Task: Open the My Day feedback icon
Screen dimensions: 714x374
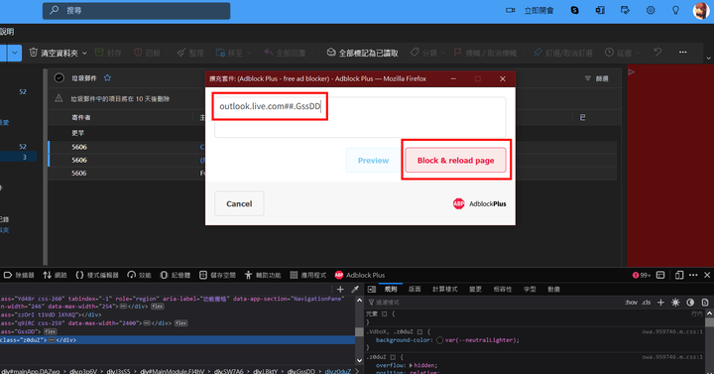Action: tap(625, 10)
